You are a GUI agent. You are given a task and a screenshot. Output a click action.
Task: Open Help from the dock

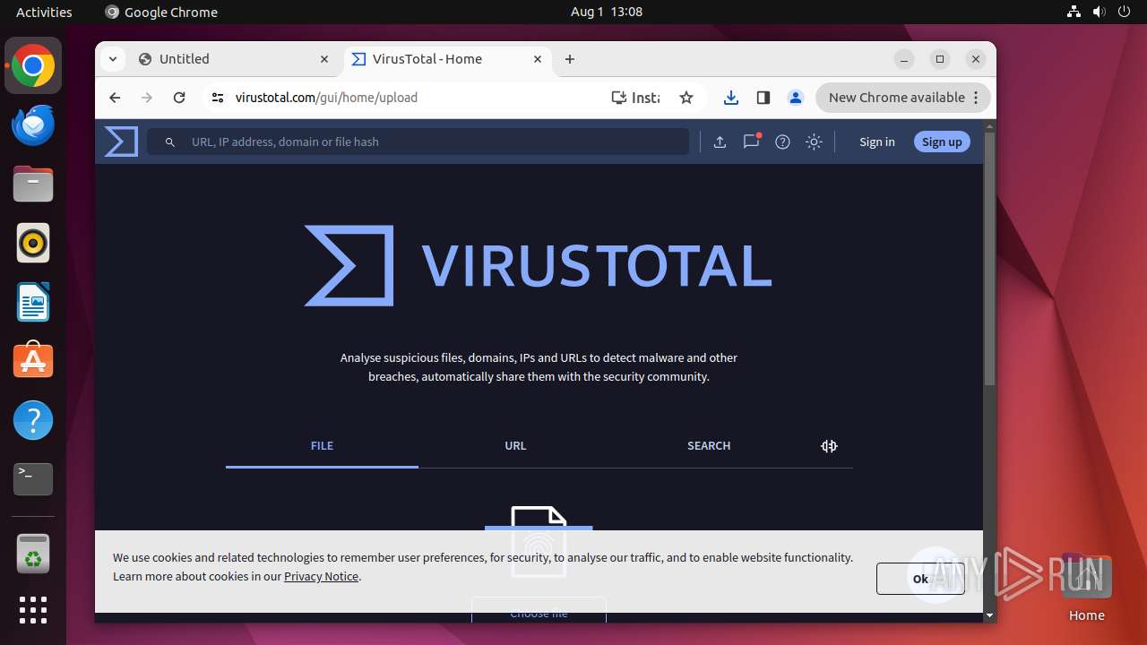[x=33, y=420]
